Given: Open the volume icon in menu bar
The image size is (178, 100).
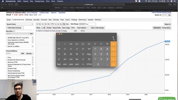Looking at the screenshot, I should [149, 1].
